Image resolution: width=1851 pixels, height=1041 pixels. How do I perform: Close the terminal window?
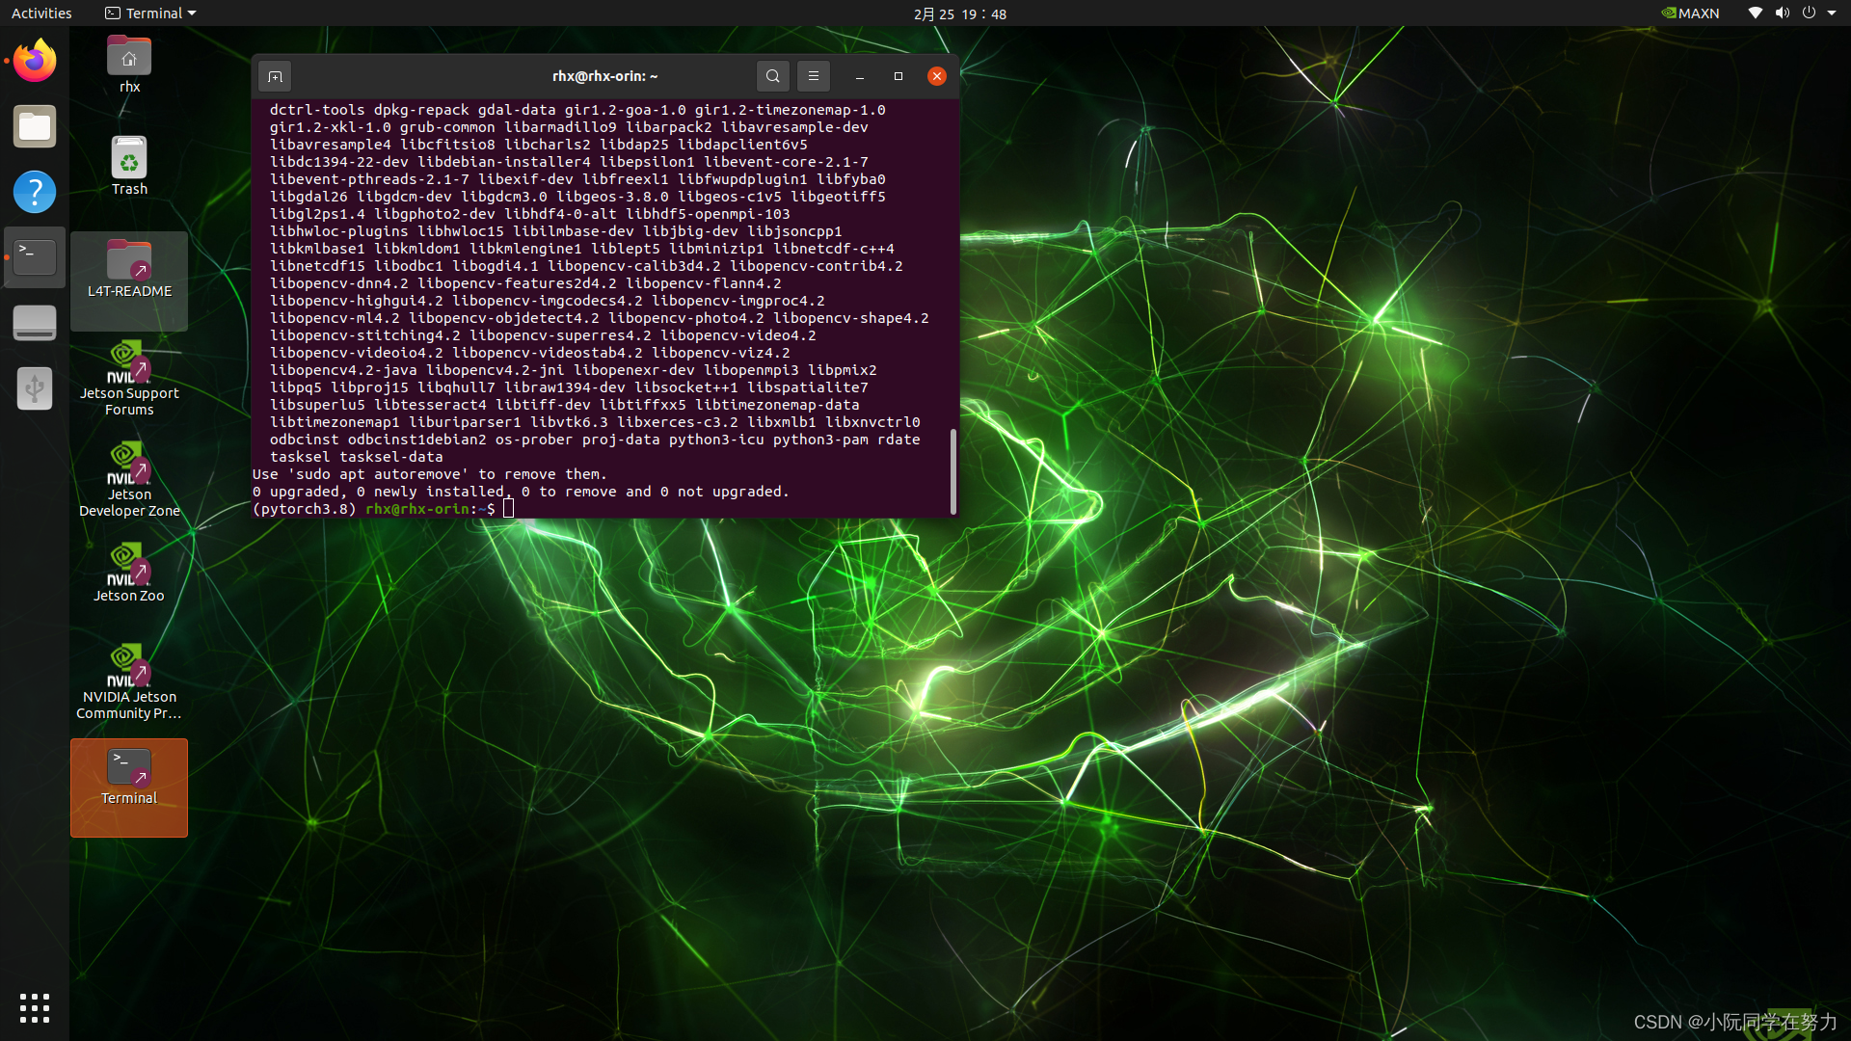tap(937, 76)
